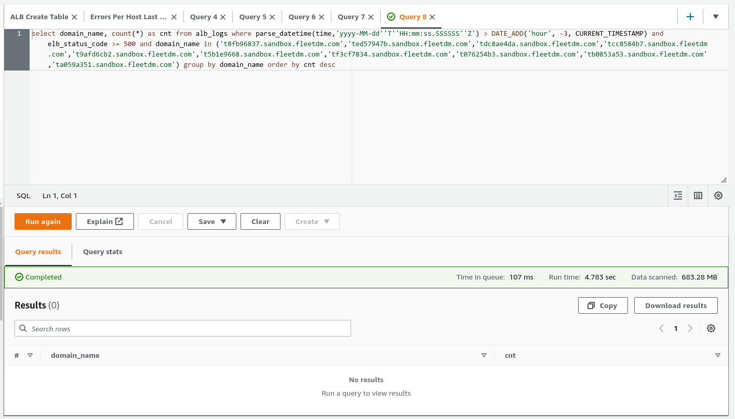
Task: Close the Errors Per Host Last tab
Action: coord(174,17)
